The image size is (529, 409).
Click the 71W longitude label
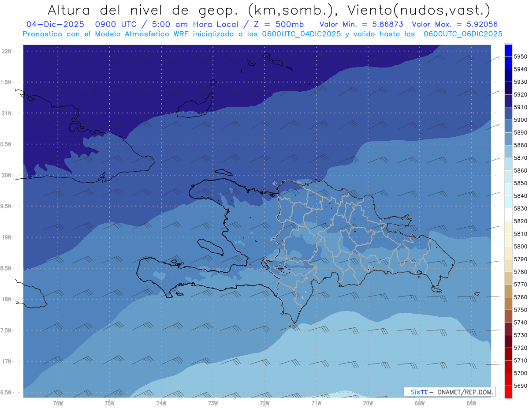point(317,403)
